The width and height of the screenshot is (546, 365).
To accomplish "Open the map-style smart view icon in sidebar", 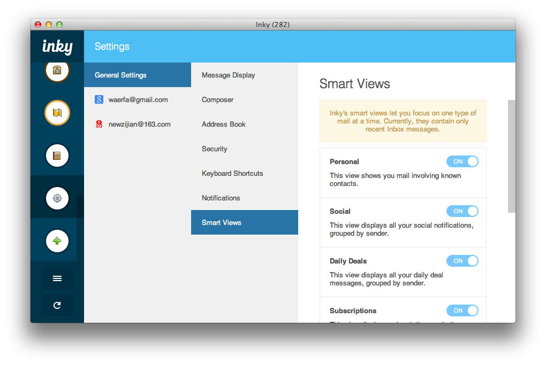I will pos(57,113).
